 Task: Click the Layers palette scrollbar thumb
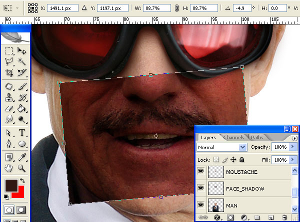click(x=295, y=192)
